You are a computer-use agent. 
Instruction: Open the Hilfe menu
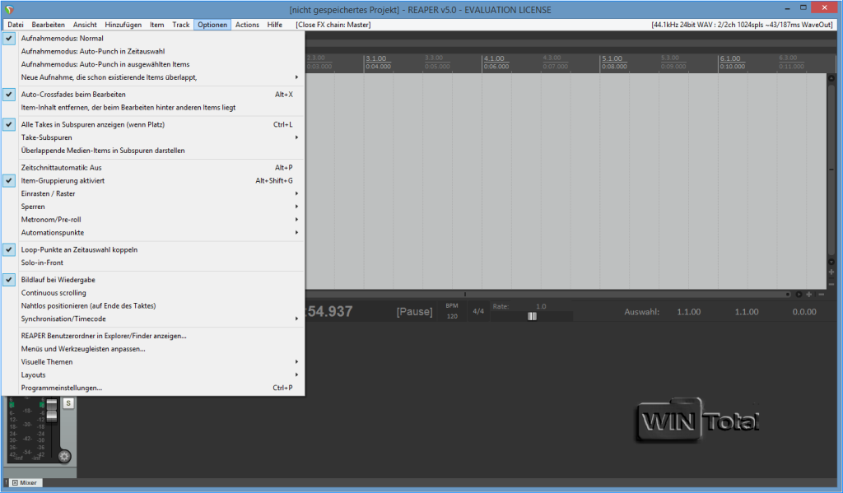coord(275,25)
